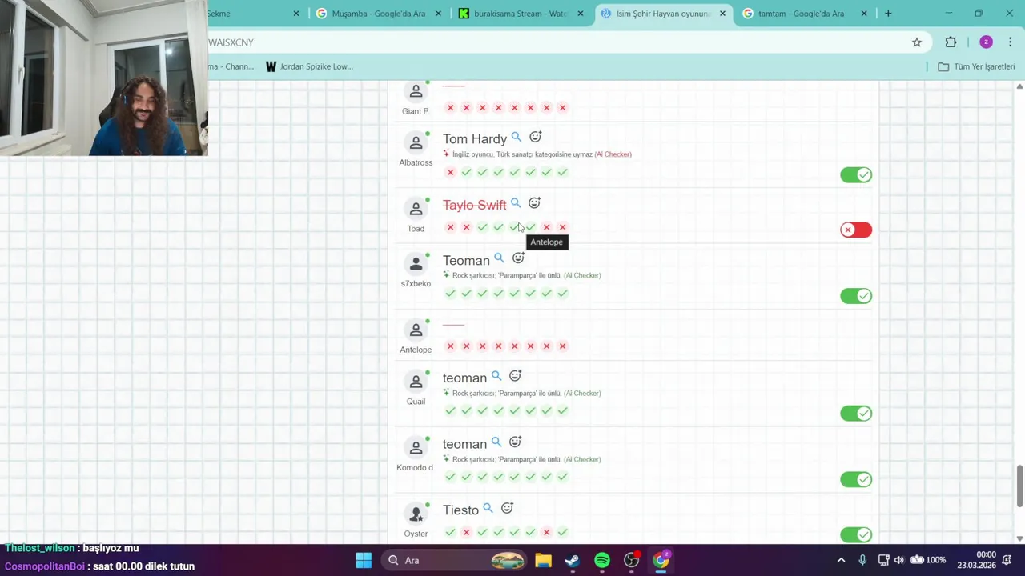Click s7xbeko player avatar
The height and width of the screenshot is (576, 1025).
416,264
